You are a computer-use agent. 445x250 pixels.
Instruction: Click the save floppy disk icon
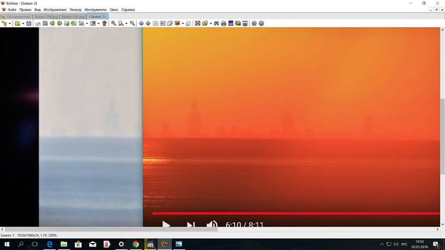[29, 24]
